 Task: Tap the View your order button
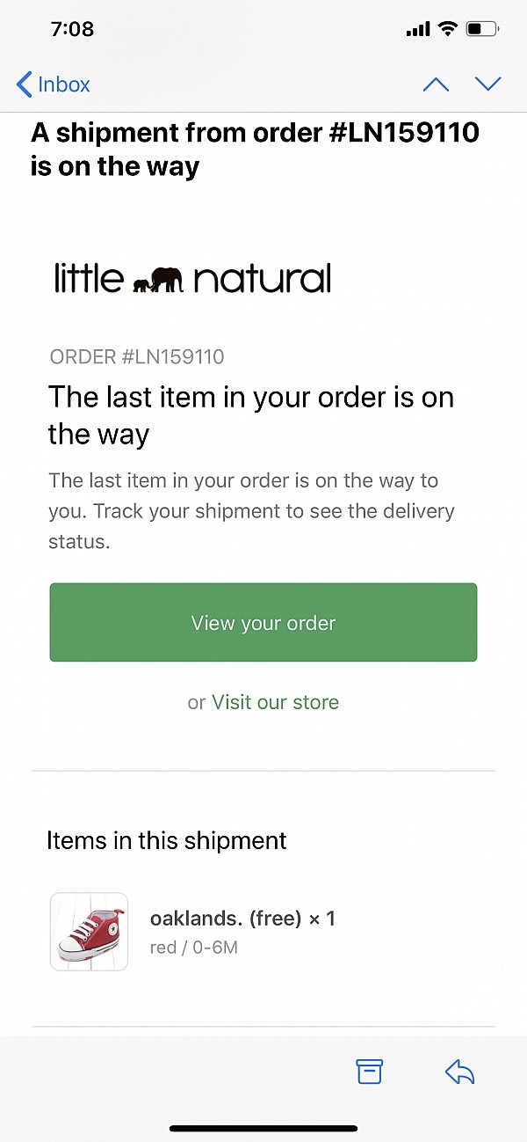tap(263, 622)
